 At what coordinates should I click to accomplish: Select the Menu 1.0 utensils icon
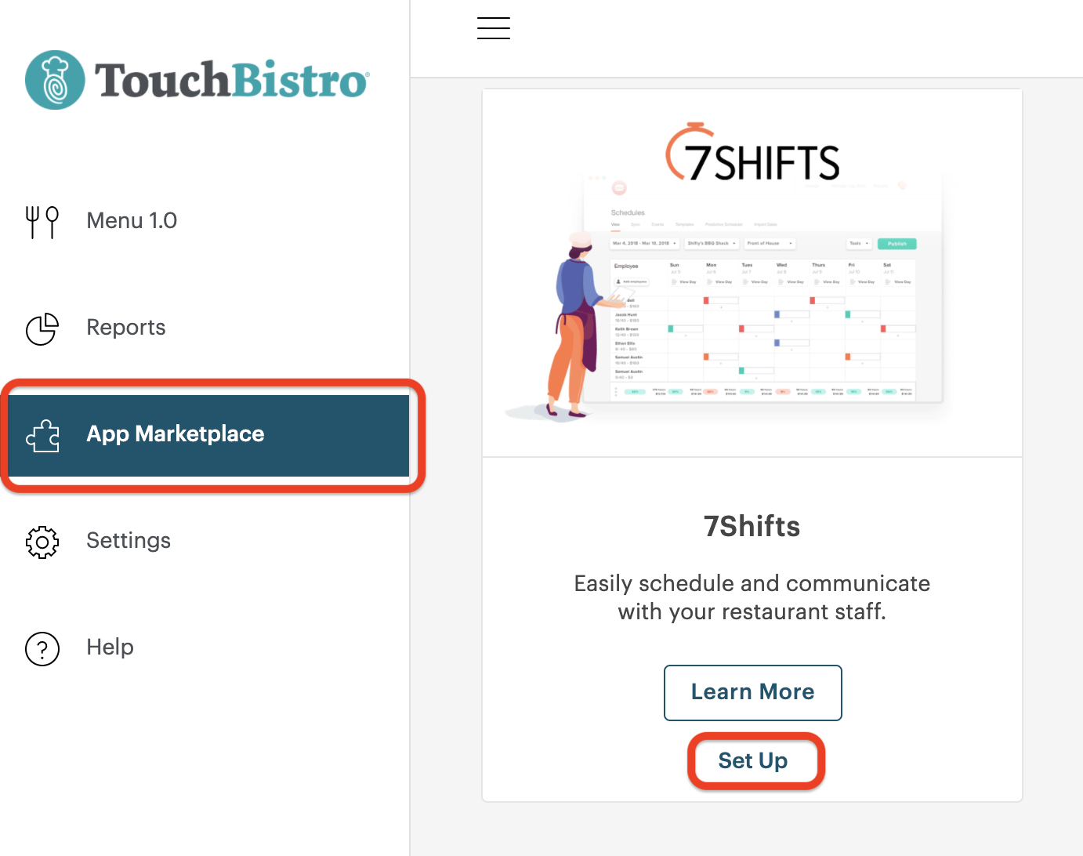click(x=42, y=222)
